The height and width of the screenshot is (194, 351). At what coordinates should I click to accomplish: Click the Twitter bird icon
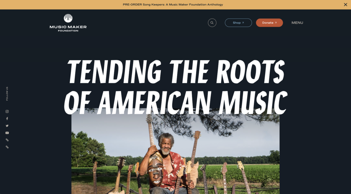(x=7, y=126)
